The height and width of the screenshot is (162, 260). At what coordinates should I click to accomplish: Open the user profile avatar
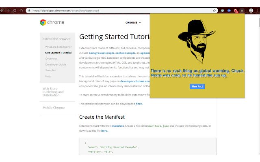[251, 11]
